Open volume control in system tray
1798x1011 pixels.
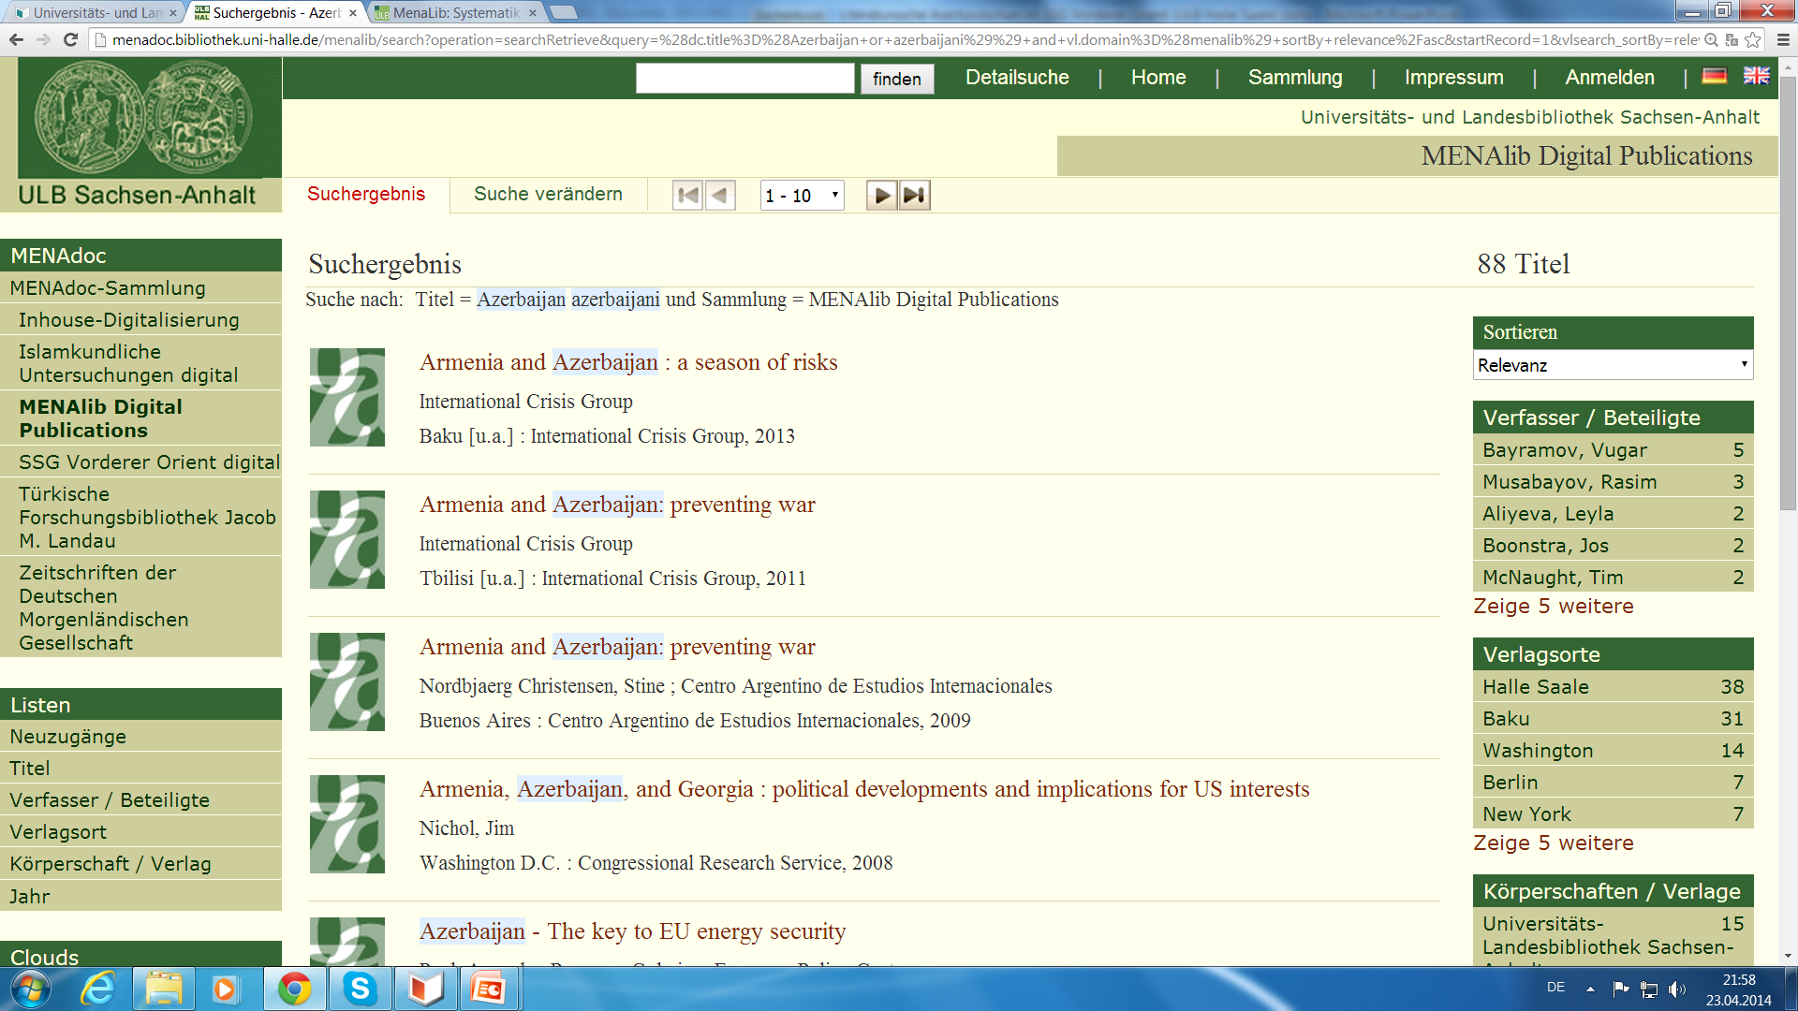point(1676,989)
